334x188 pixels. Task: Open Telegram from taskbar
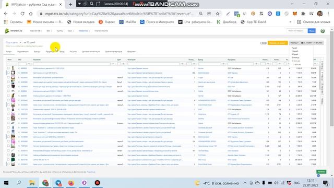click(x=58, y=183)
